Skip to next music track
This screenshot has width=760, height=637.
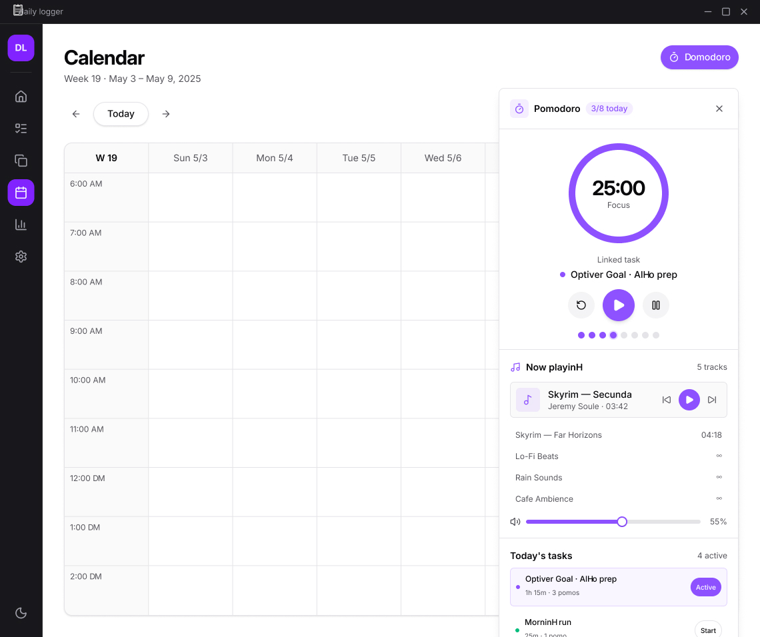click(x=712, y=400)
